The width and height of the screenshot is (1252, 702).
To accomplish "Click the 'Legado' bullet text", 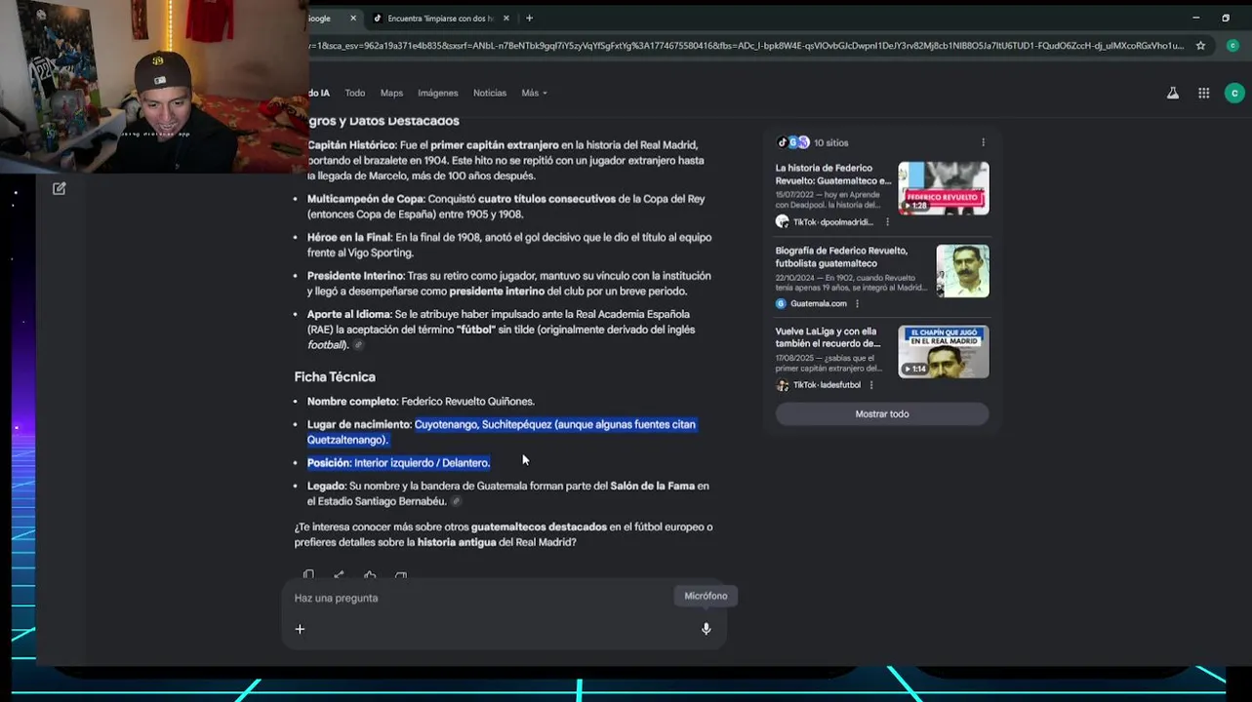I will pos(508,493).
